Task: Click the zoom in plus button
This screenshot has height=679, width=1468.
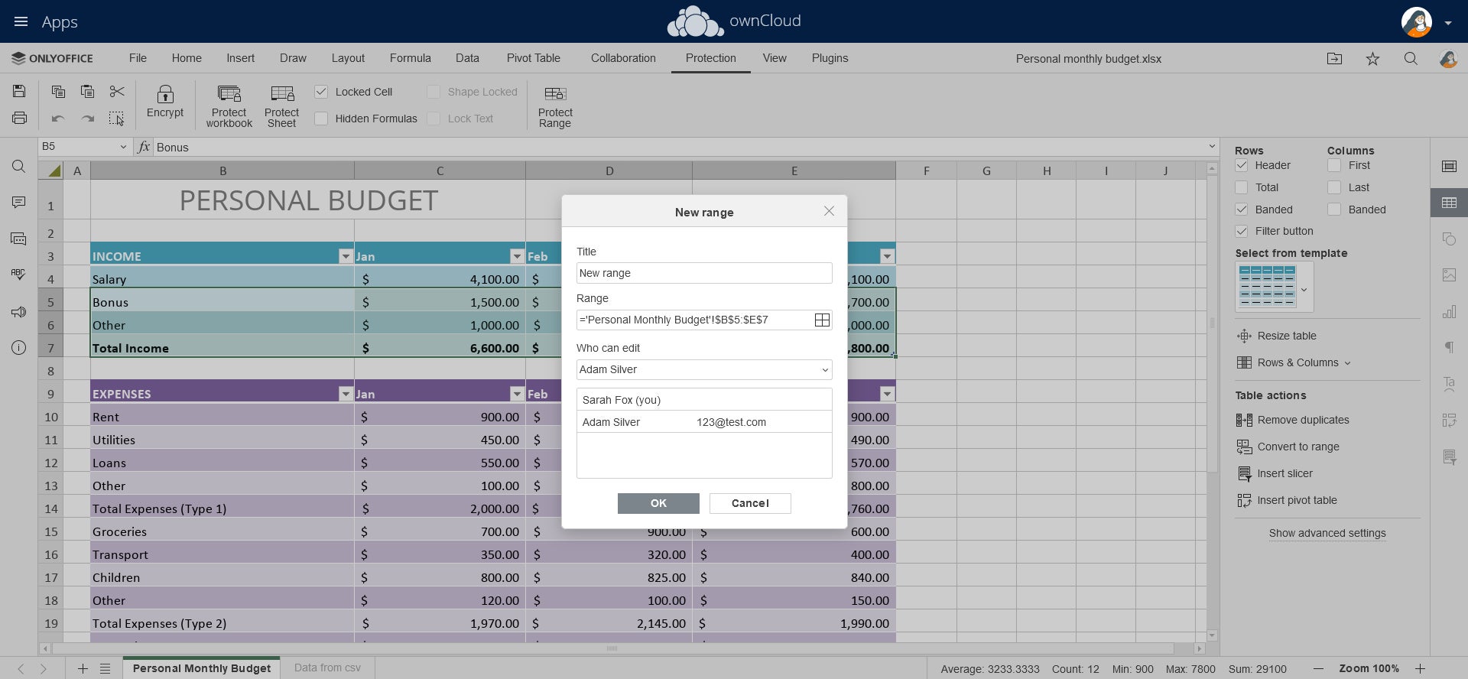Action: coord(1420,668)
